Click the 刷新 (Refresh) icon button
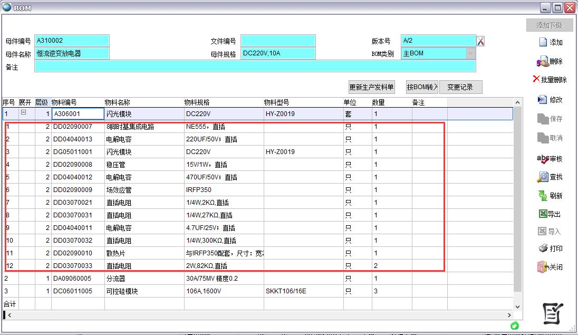This screenshot has width=578, height=335. (x=550, y=196)
